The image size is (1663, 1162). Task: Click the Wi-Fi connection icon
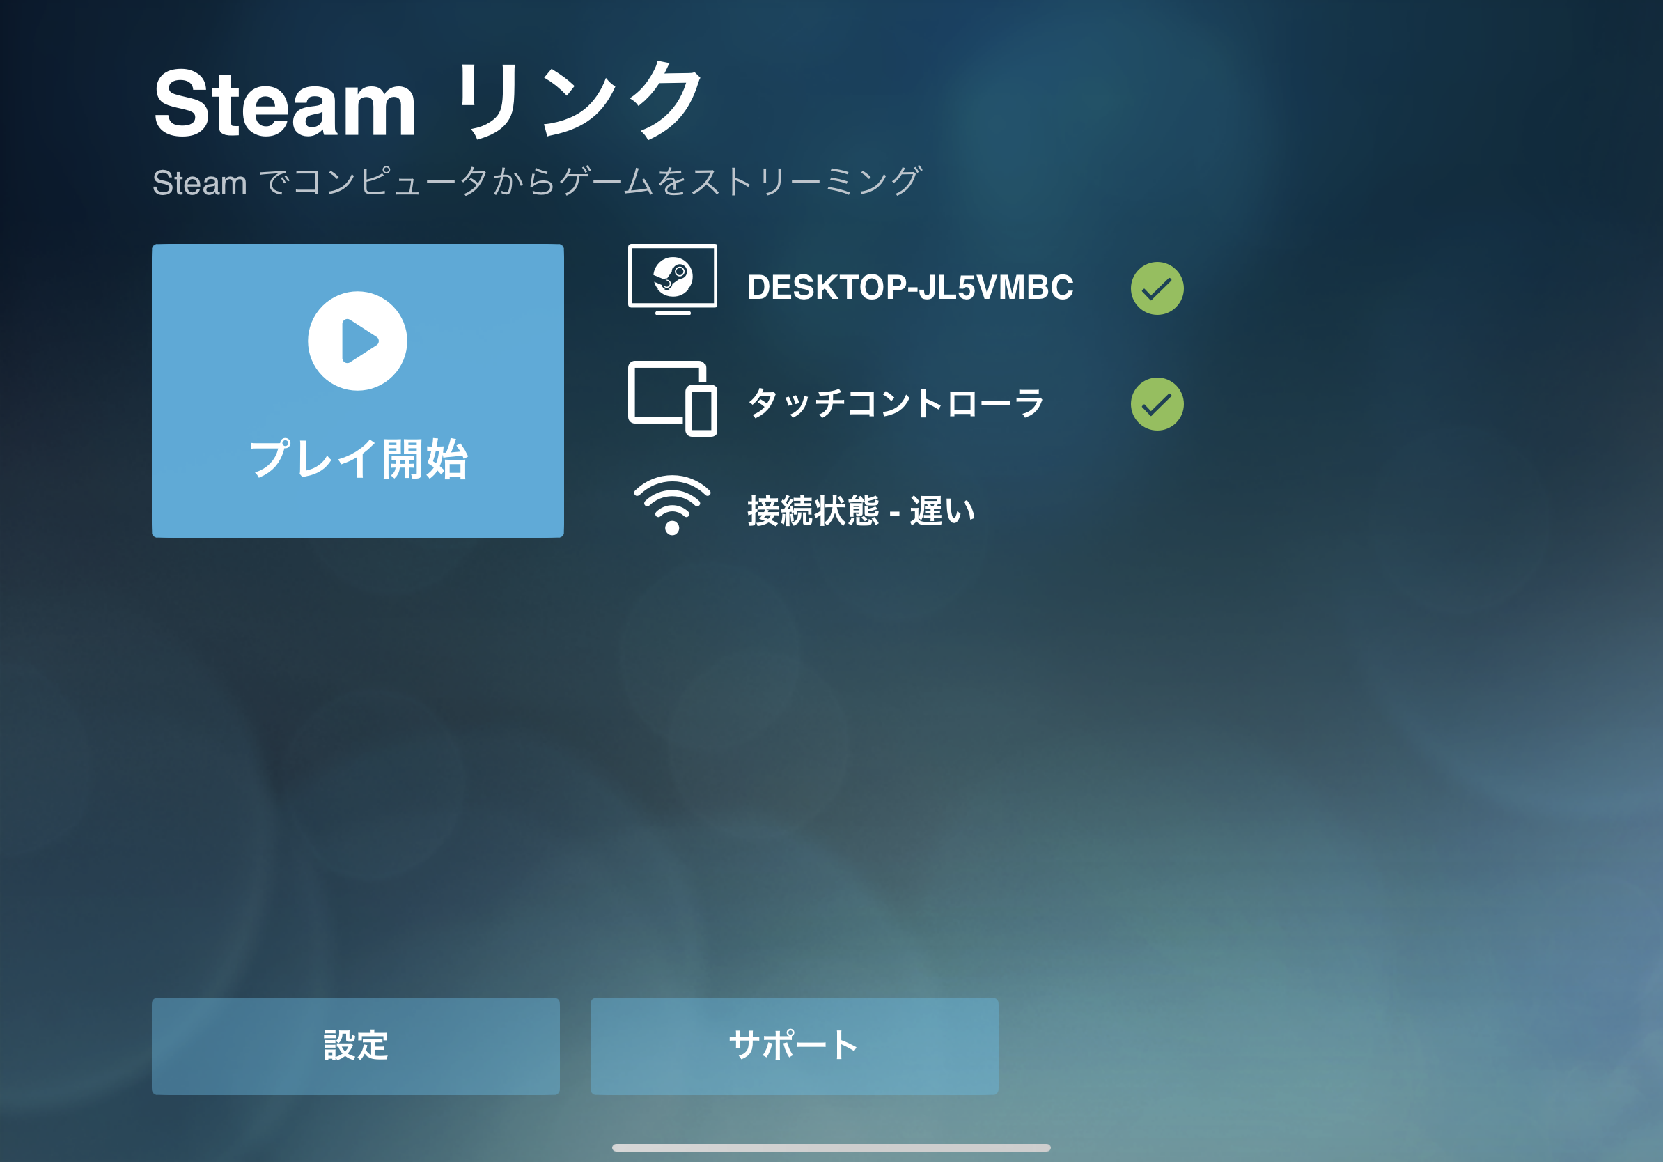point(672,505)
